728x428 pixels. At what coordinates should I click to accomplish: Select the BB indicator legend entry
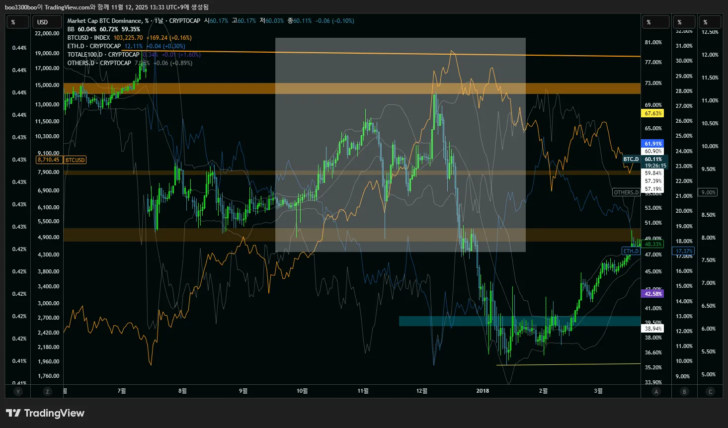click(71, 29)
